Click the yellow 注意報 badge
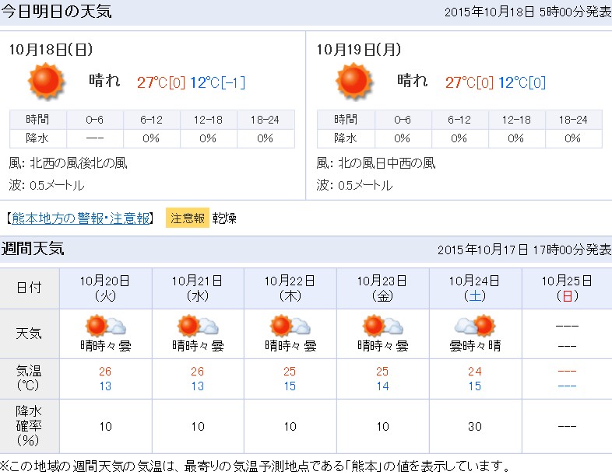 pos(188,218)
